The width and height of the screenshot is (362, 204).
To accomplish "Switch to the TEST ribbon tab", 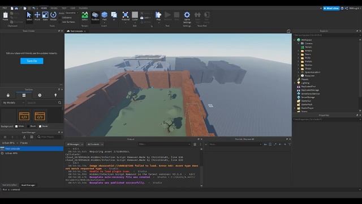I will (64, 8).
